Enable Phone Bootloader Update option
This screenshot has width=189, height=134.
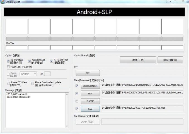point(32,83)
